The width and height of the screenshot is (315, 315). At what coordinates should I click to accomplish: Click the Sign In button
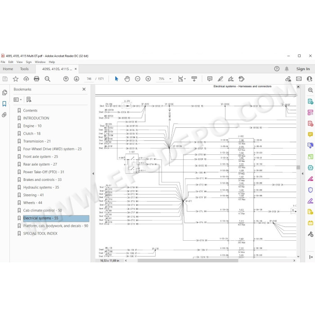[303, 69]
